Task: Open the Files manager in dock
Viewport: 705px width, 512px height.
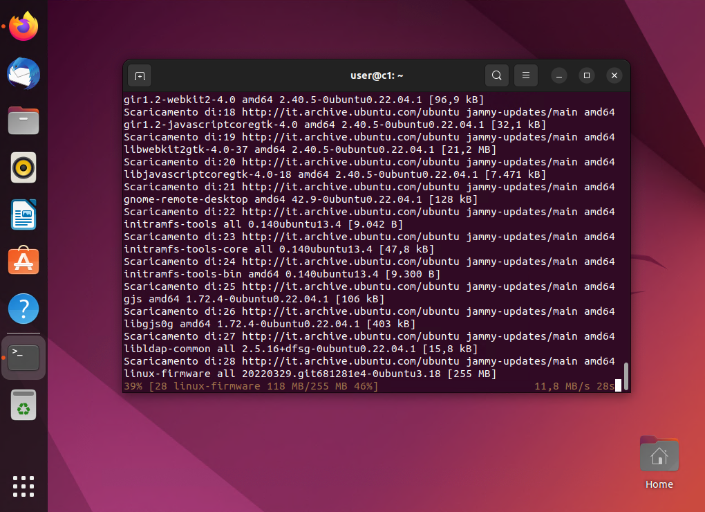Action: tap(23, 120)
